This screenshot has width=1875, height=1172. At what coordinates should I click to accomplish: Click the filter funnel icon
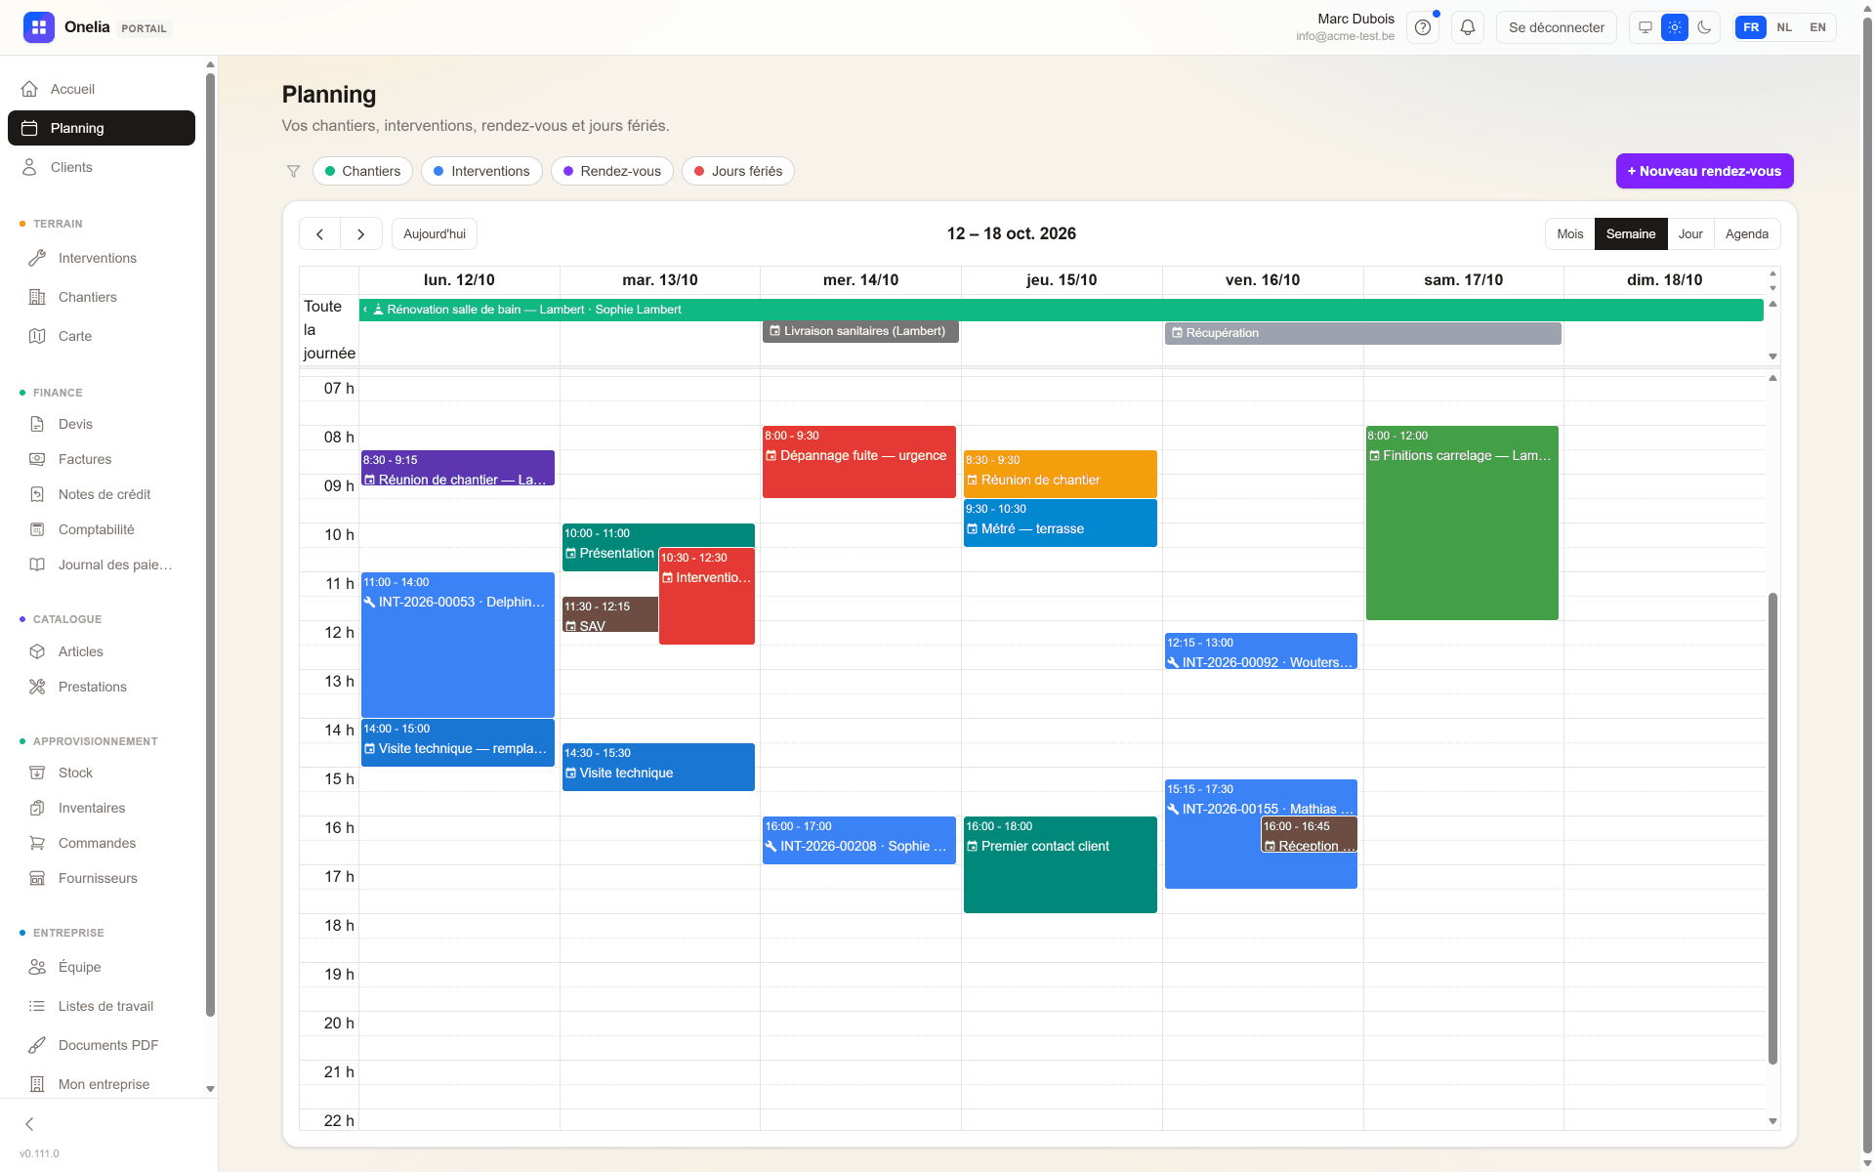pos(293,171)
